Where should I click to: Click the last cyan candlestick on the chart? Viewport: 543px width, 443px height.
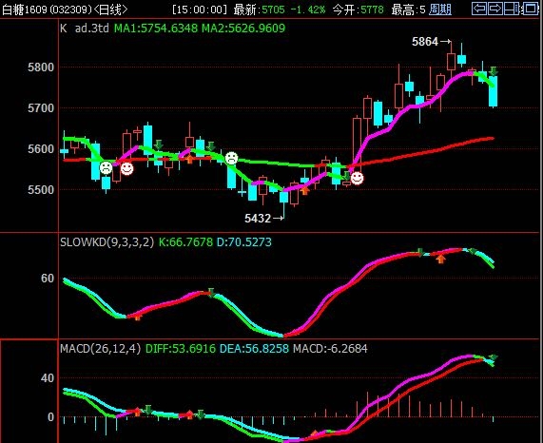[x=494, y=91]
